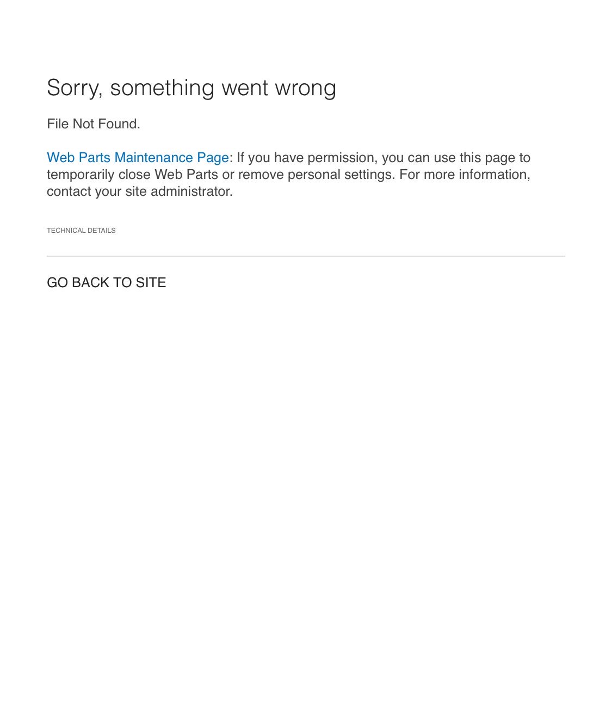Viewport: 612px width, 712px height.
Task: Expand the TECHNICAL DETAILS section
Action: tap(81, 231)
